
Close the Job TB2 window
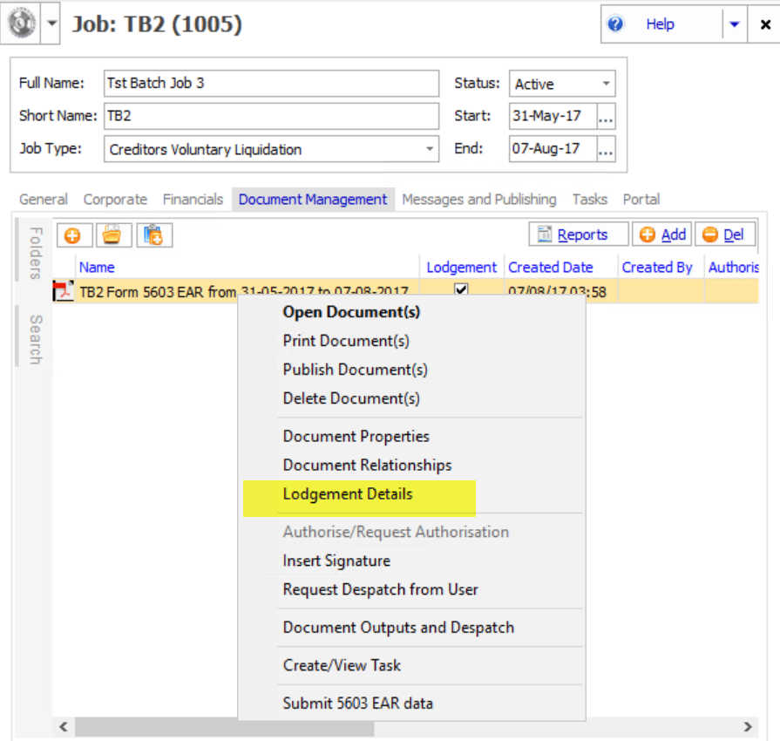tap(765, 24)
